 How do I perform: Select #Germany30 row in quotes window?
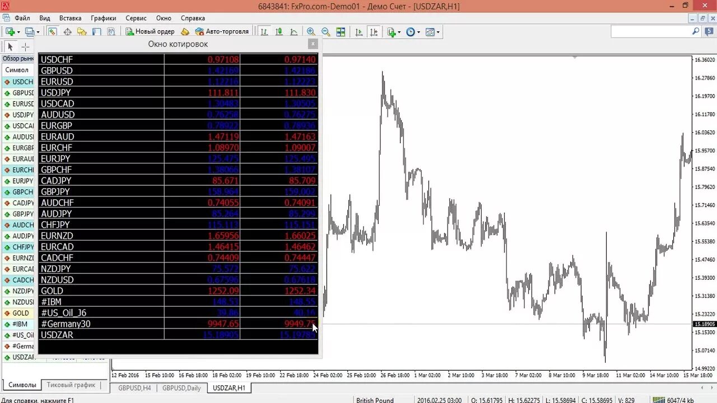[178, 324]
